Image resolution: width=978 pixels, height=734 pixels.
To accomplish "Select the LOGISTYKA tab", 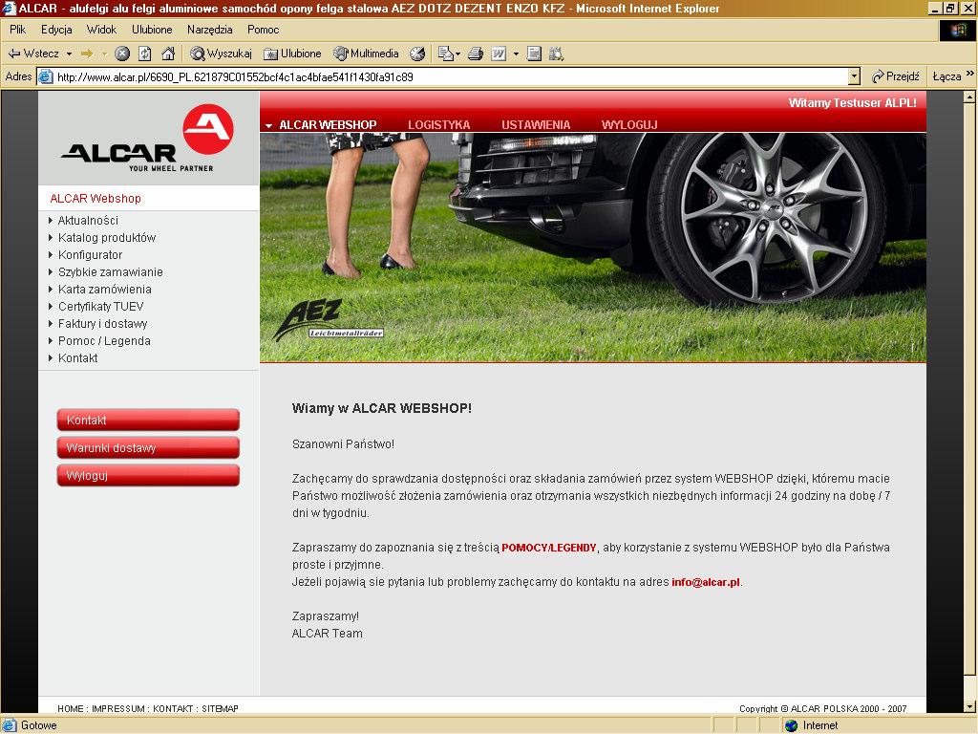I will pos(439,125).
